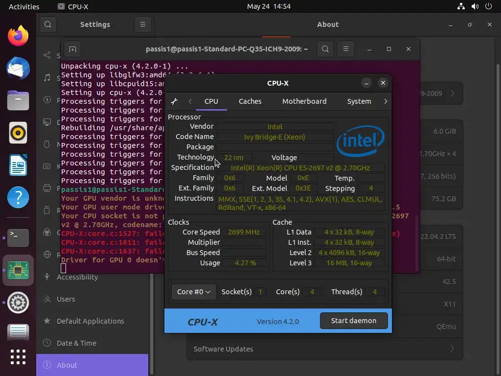The height and width of the screenshot is (376, 501).
Task: Open the Activities overview
Action: point(24,6)
